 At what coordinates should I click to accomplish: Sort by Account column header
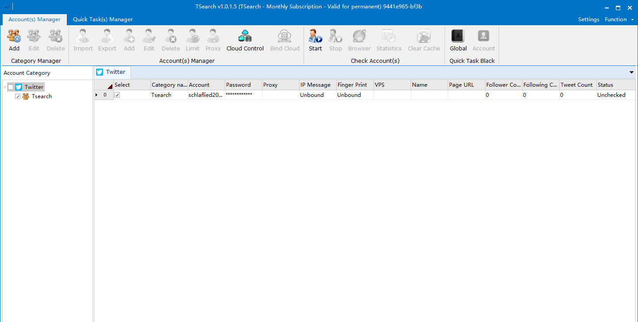pos(206,85)
